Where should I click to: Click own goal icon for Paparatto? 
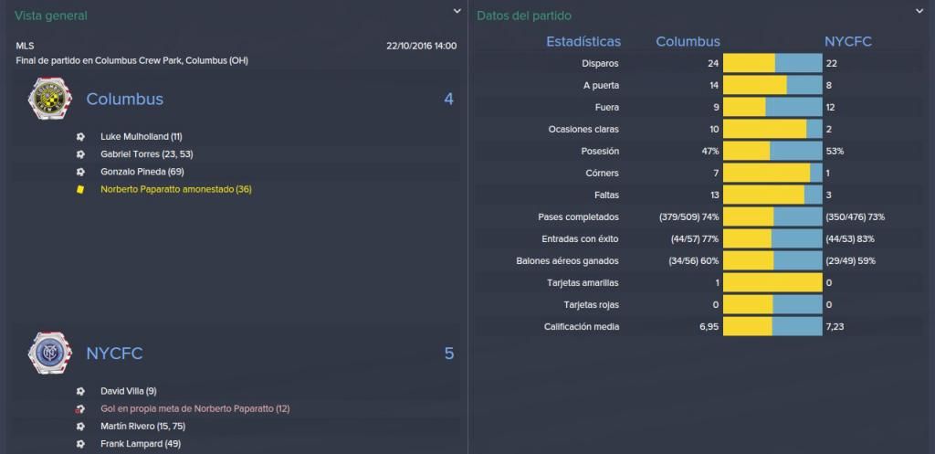[x=80, y=409]
